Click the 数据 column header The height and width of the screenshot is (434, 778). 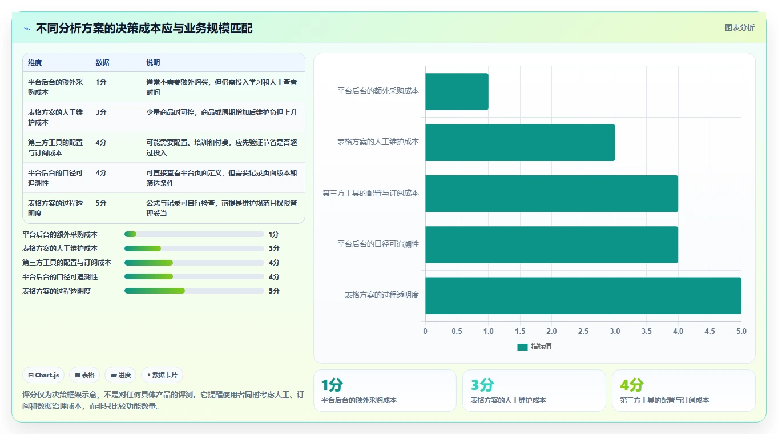click(x=103, y=63)
